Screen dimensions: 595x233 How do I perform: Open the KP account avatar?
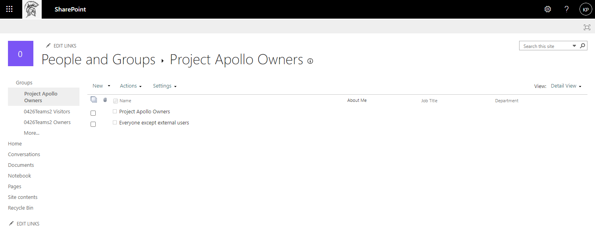click(x=585, y=9)
